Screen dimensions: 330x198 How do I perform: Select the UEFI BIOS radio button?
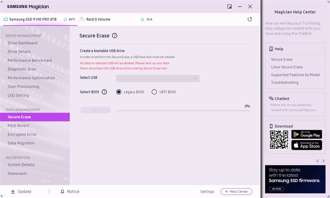pyautogui.click(x=154, y=92)
